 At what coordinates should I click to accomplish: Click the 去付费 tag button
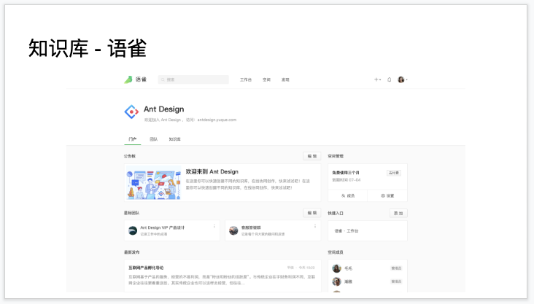point(394,173)
